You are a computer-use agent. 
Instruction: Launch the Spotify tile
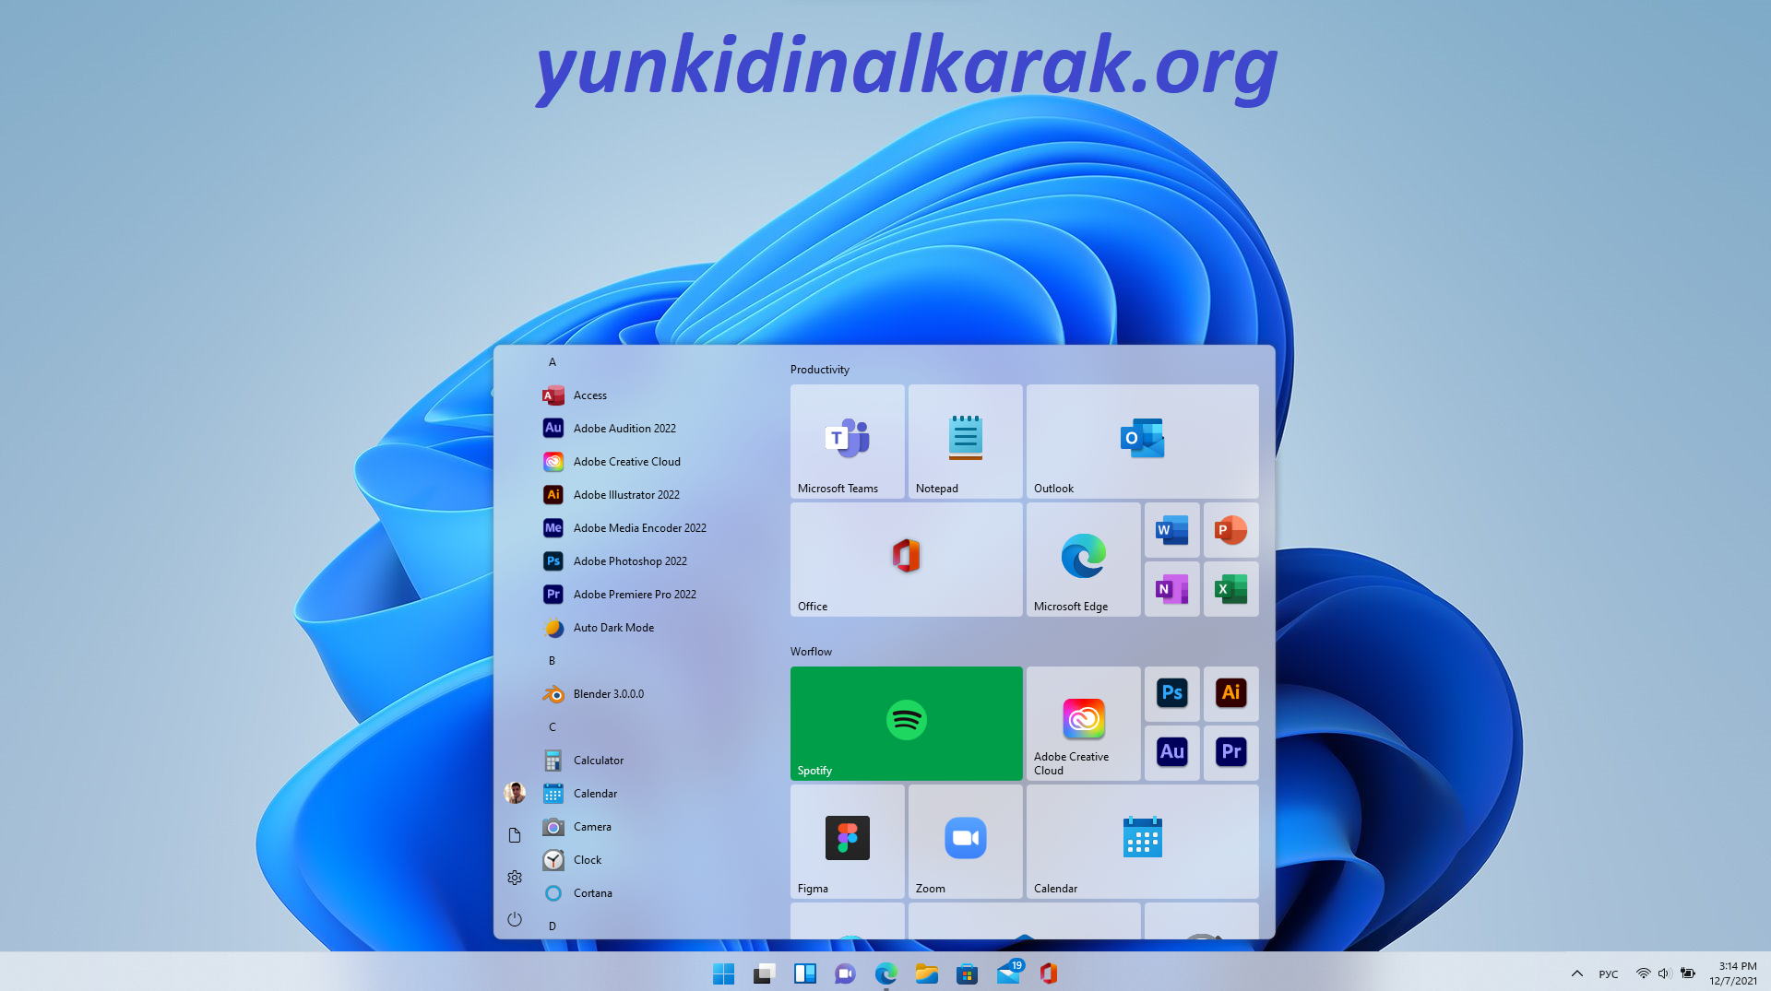click(x=906, y=724)
